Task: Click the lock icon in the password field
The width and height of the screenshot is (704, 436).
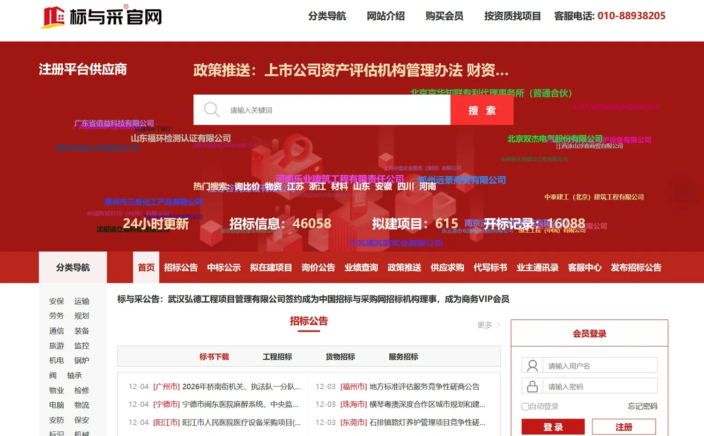Action: point(532,385)
